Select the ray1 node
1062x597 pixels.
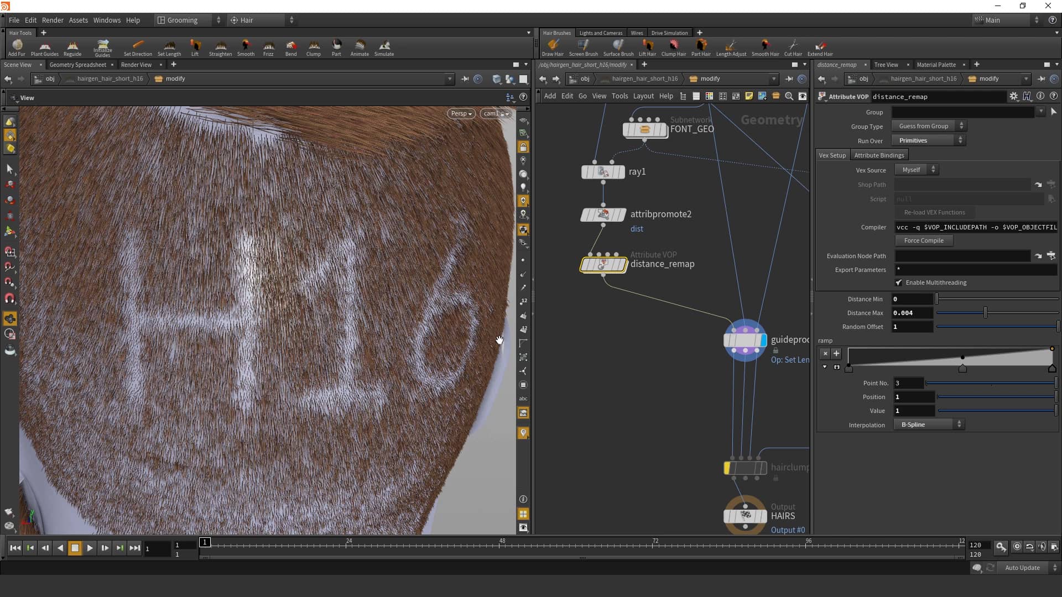(x=603, y=172)
